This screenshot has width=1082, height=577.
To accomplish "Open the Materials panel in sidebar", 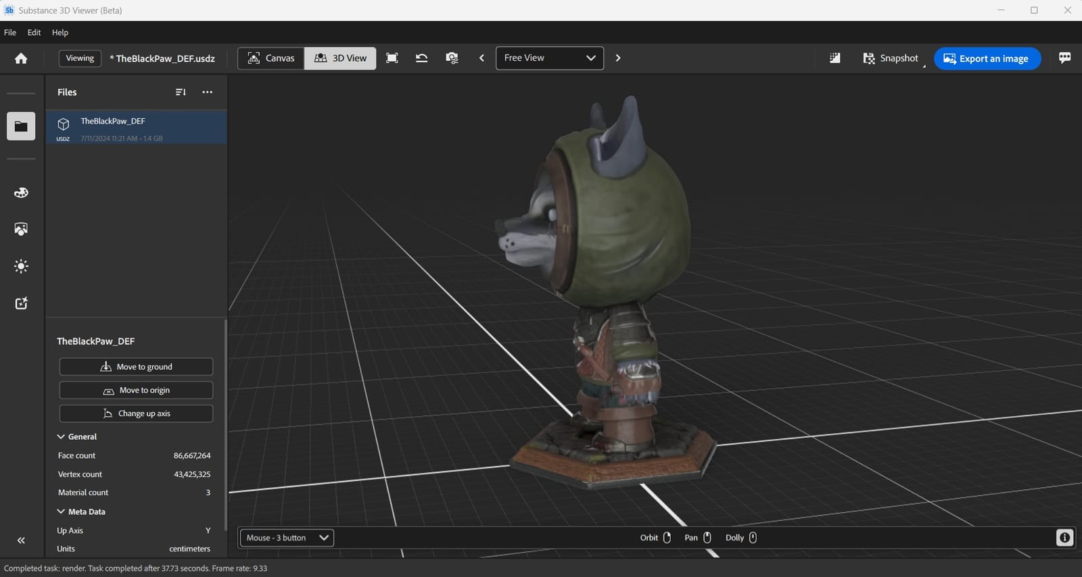I will pos(21,193).
